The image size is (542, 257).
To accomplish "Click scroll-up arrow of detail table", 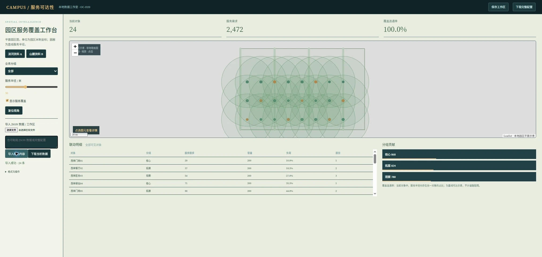I will 375,151.
